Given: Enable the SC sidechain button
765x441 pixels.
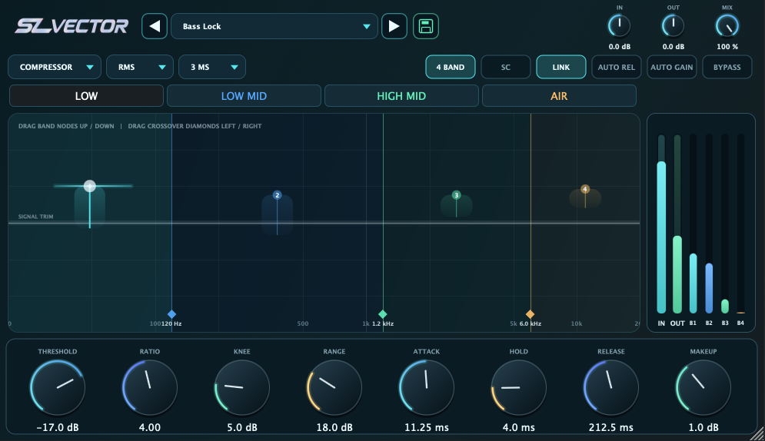Looking at the screenshot, I should (x=506, y=68).
